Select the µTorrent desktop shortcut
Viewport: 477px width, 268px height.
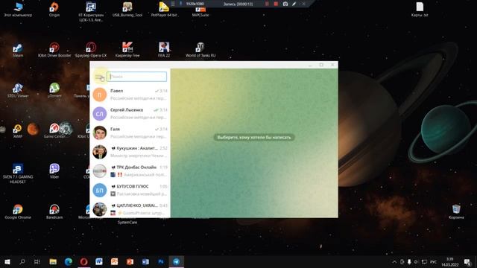54,91
